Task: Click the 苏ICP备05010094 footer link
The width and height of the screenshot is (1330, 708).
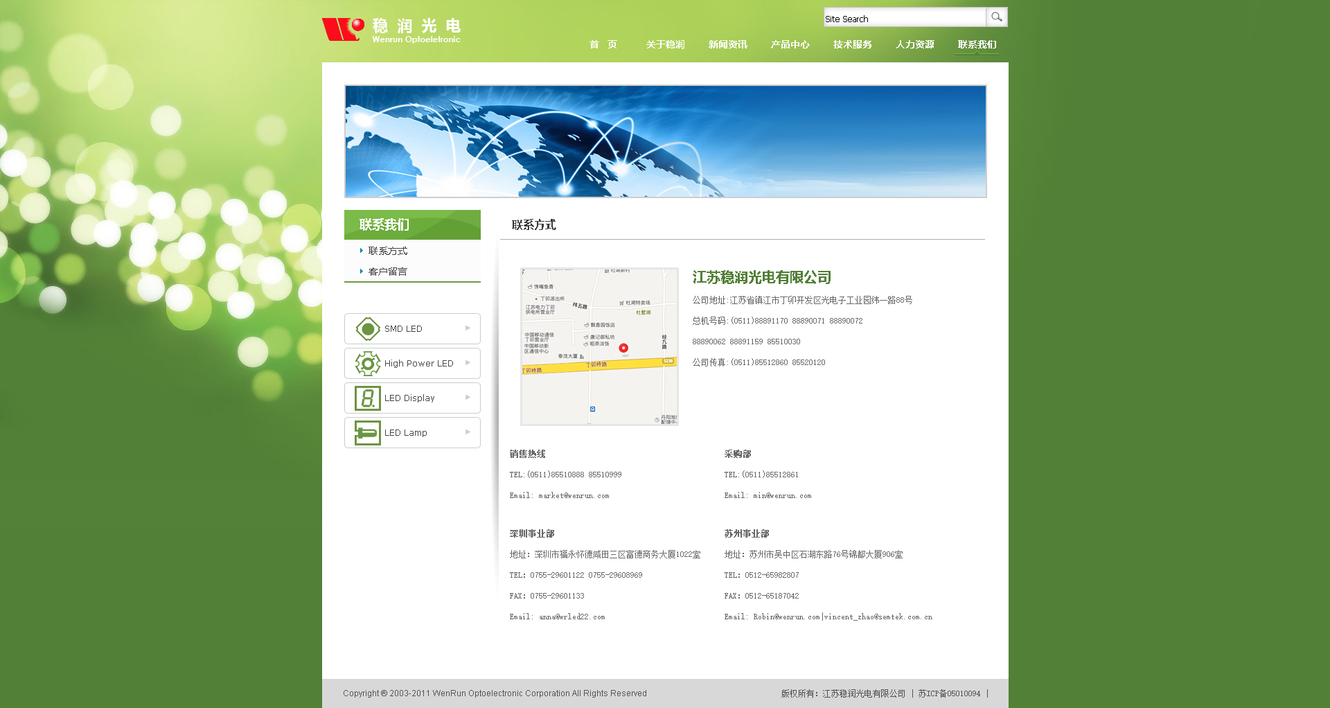Action: click(949, 693)
